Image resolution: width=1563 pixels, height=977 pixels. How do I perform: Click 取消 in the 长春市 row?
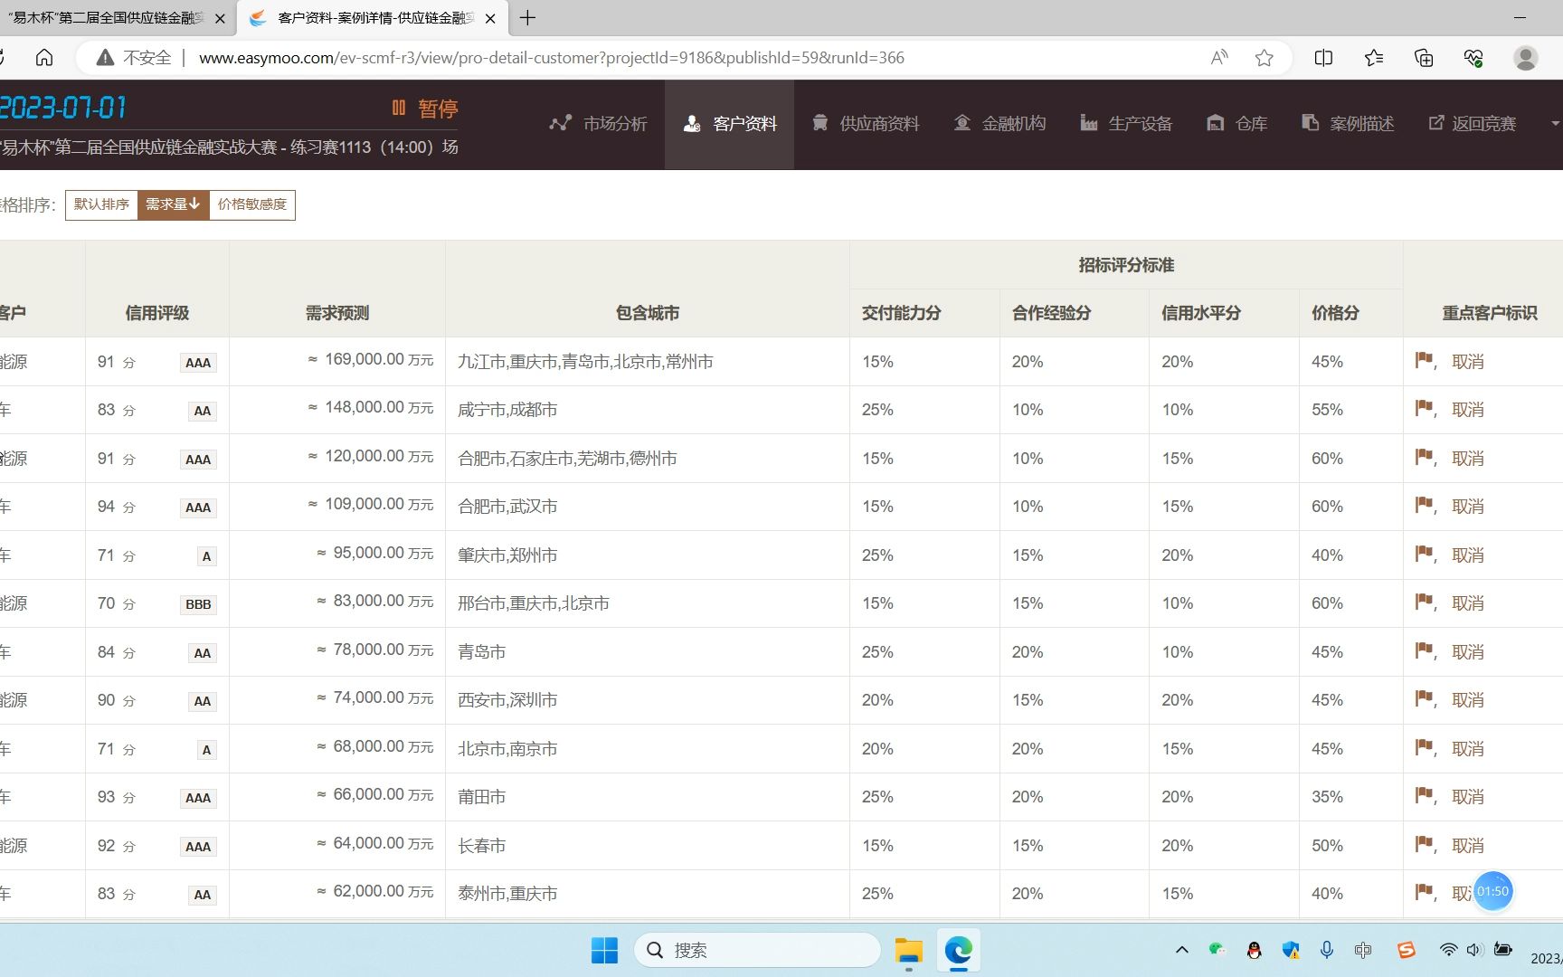click(x=1468, y=846)
